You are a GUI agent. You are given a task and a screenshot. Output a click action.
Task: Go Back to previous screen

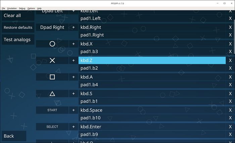click(14, 136)
